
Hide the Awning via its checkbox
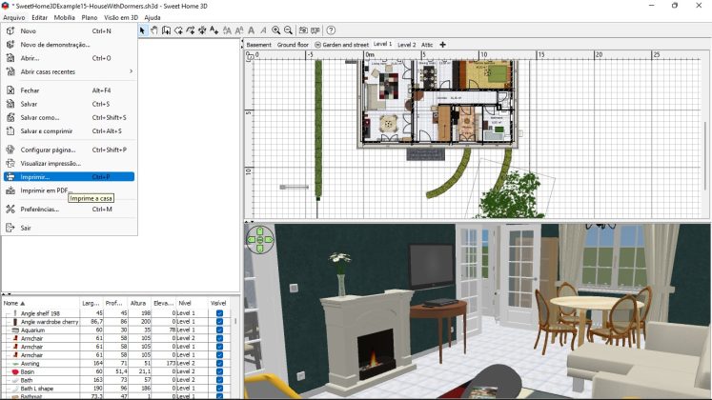(220, 363)
